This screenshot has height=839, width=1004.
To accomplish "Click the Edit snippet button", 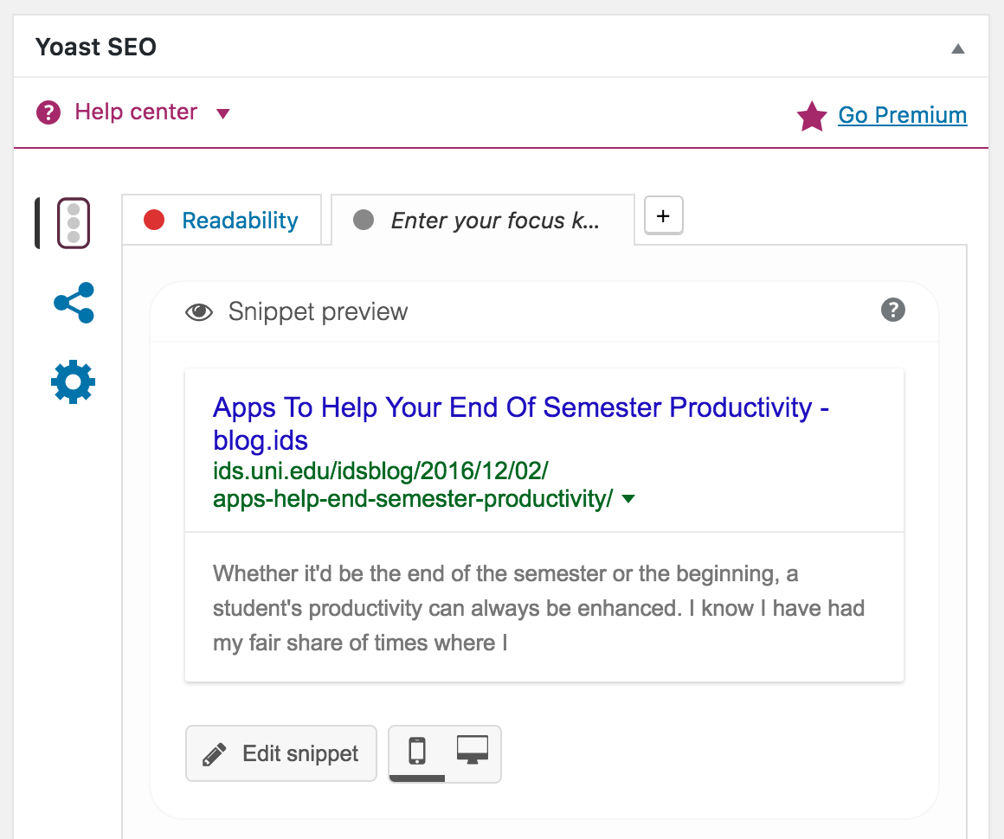I will 281,753.
